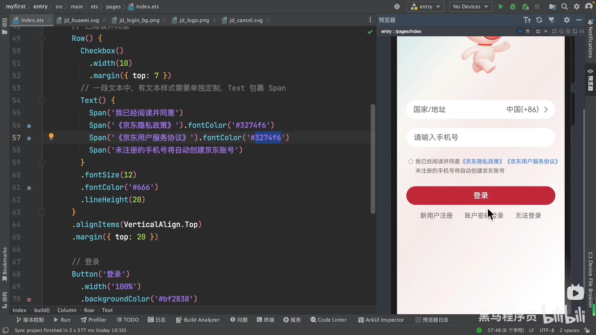The height and width of the screenshot is (335, 596).
Task: Click color swatch in gutter at line 56
Action: (29, 126)
